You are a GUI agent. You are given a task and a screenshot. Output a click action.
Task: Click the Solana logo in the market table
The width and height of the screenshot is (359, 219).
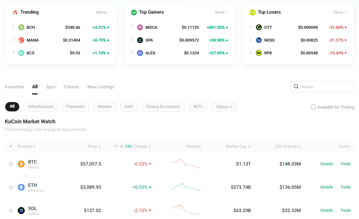[x=21, y=211]
